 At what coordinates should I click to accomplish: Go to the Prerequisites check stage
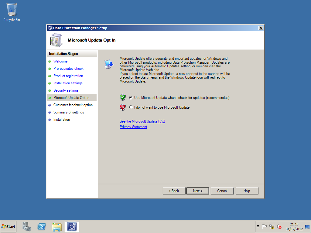(68, 69)
